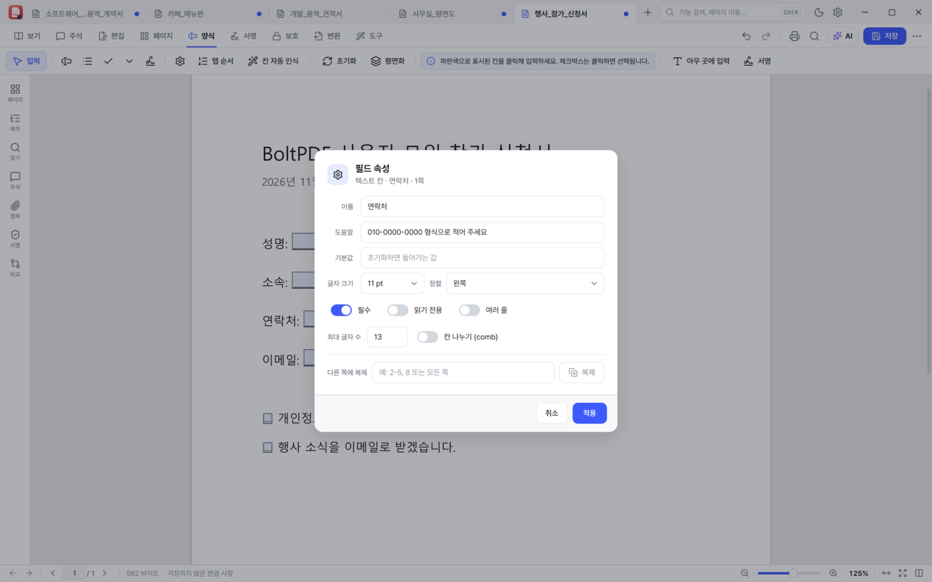The image size is (932, 582).
Task: Click the fullscreen icon in status bar
Action: click(x=902, y=573)
